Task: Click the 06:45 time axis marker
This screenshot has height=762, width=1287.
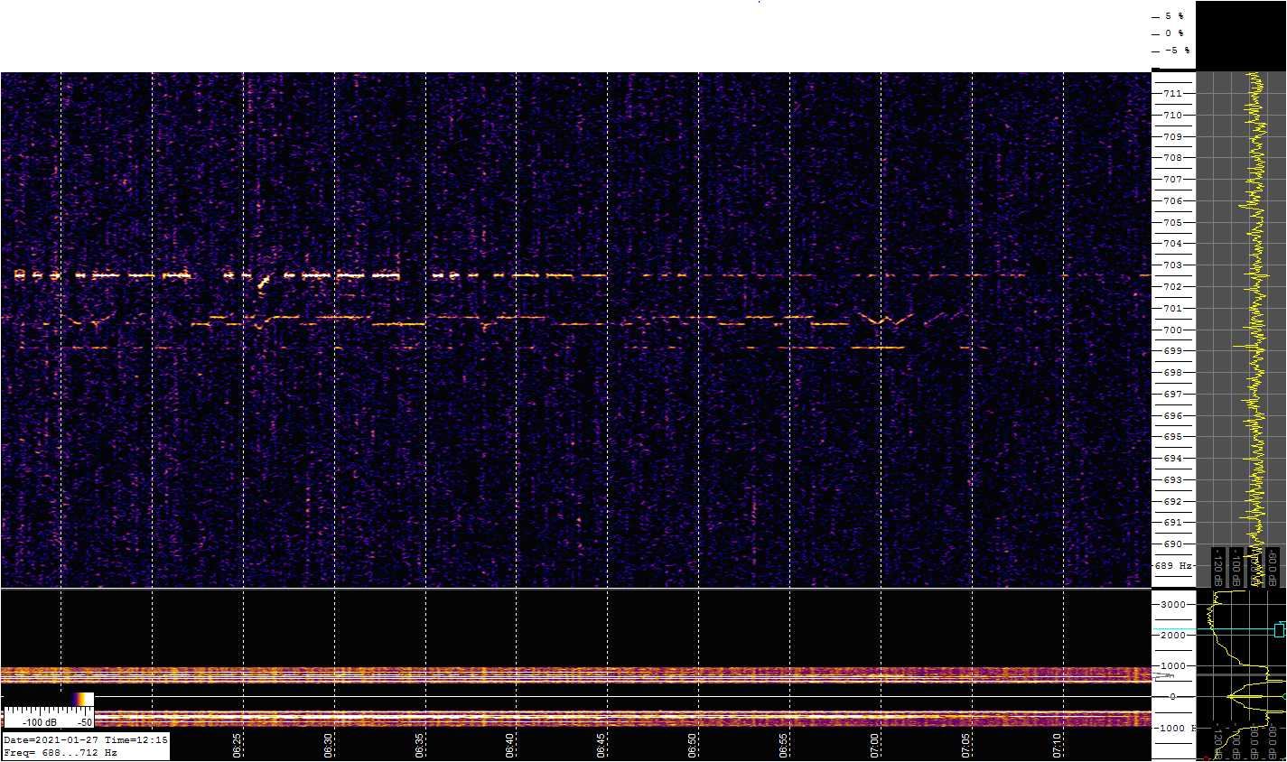Action: (602, 745)
